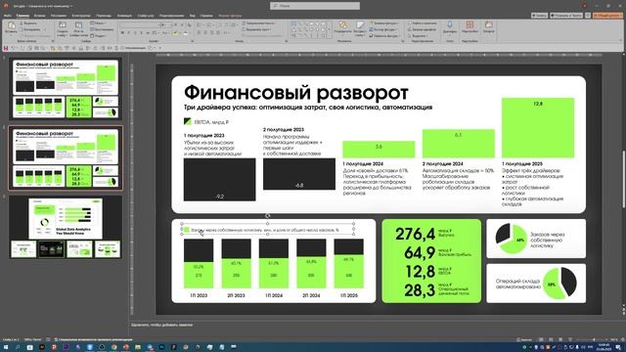The width and height of the screenshot is (626, 352).
Task: Click the Save icon in quick access toolbar
Action: (6, 48)
